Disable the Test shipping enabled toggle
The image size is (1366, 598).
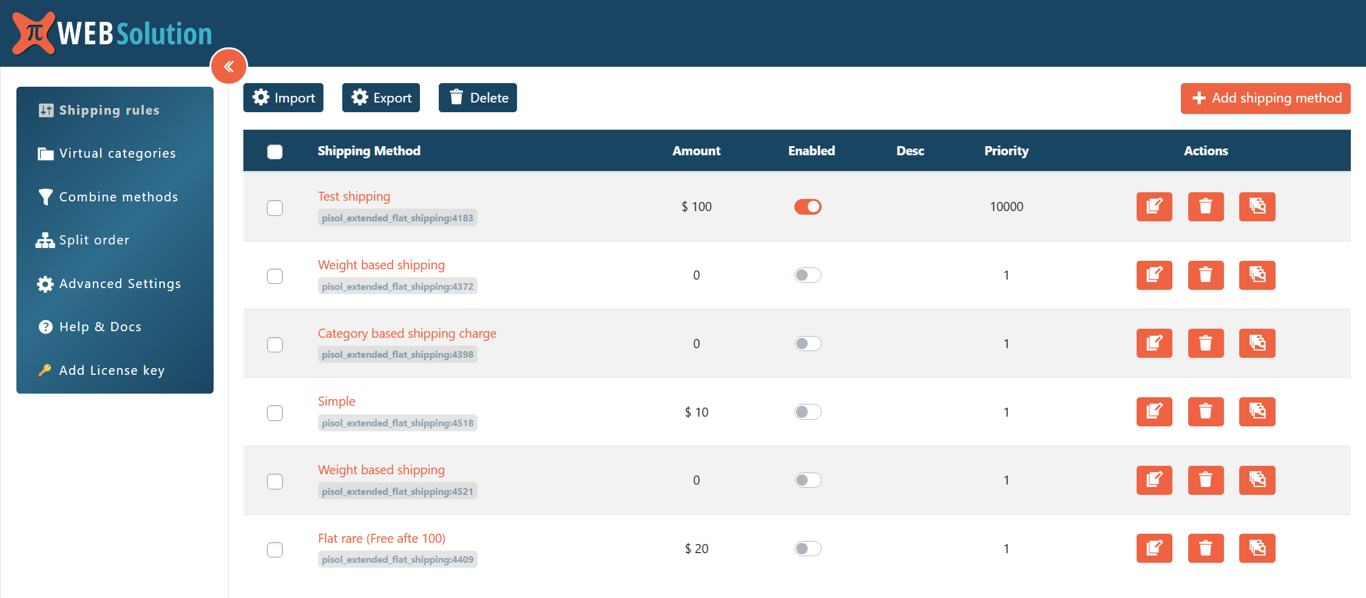(807, 207)
